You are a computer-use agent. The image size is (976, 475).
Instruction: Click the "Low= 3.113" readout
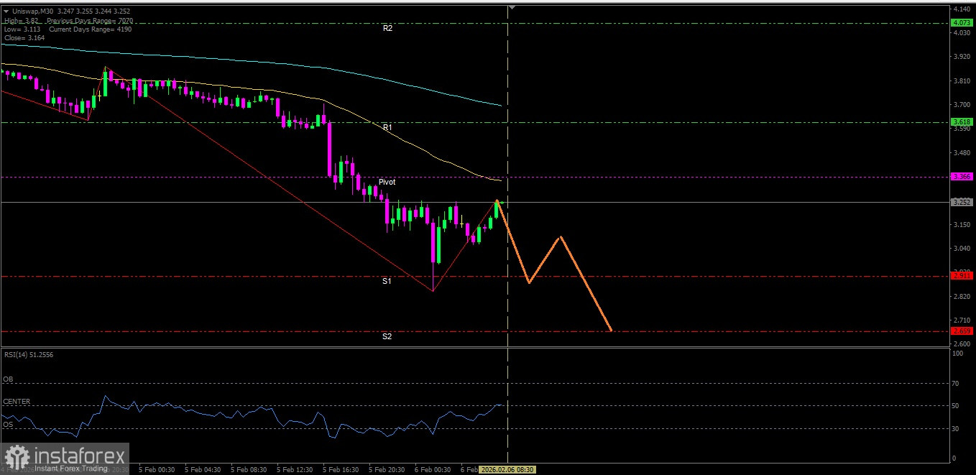point(22,29)
